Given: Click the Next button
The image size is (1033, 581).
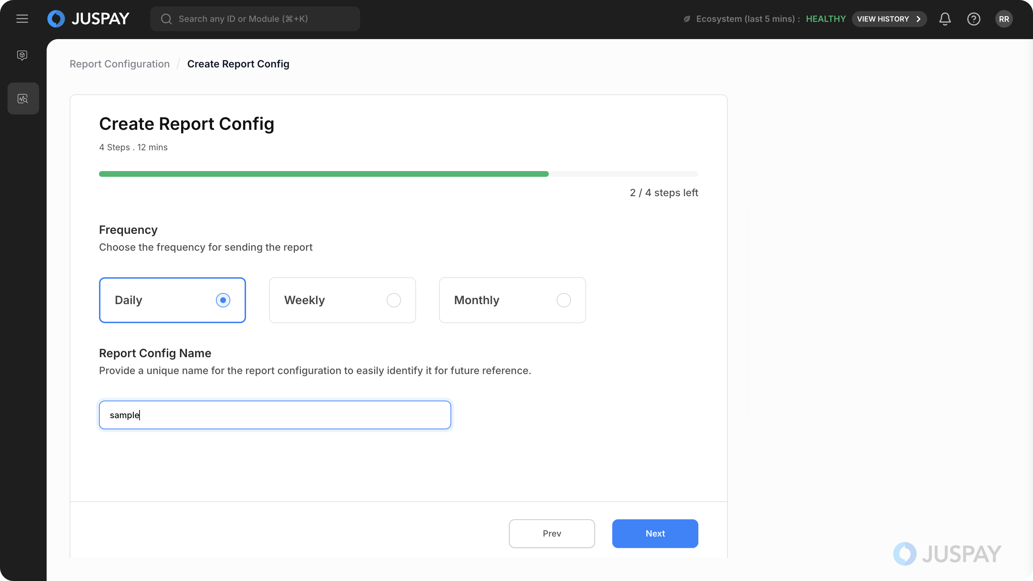Looking at the screenshot, I should [655, 533].
